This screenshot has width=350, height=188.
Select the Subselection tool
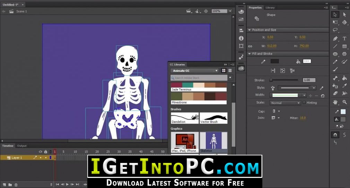pos(344,15)
